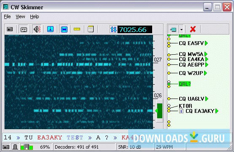Screen dimensions: 234x152
Task: Click the waterfall spectrogram display
Action: coord(79,82)
